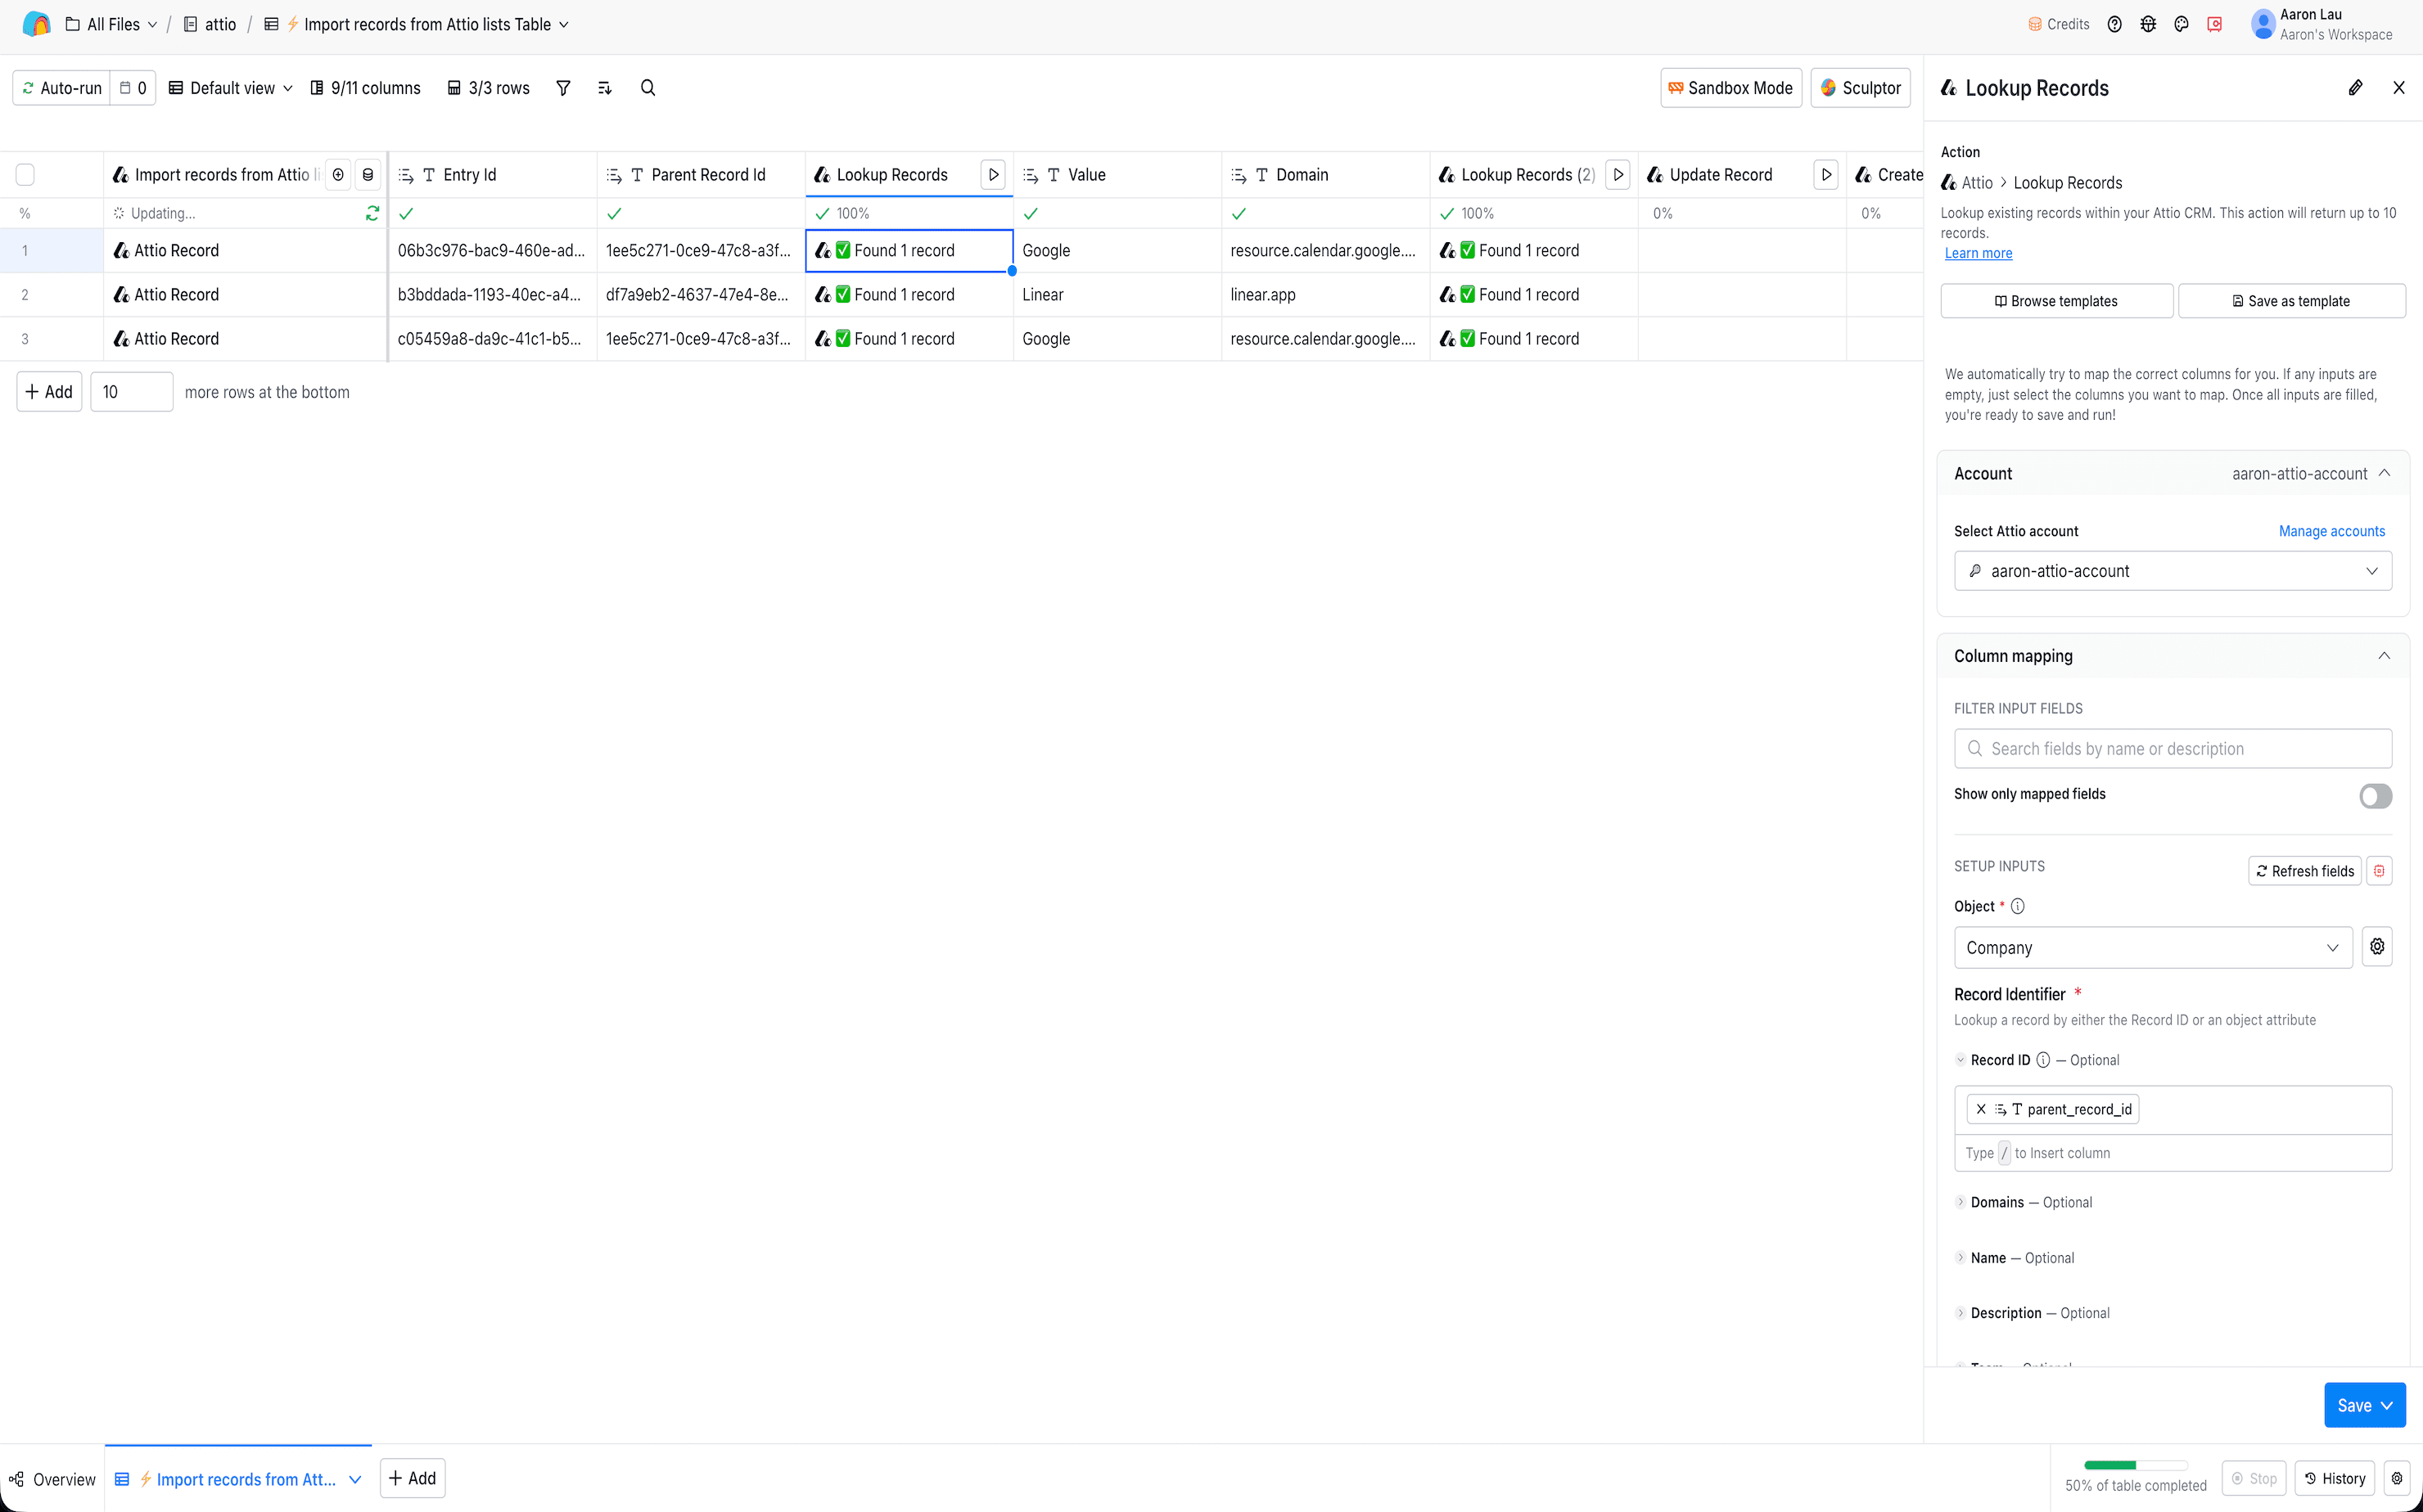Click the pencil edit icon beside the Lookup Records title

coord(2355,88)
